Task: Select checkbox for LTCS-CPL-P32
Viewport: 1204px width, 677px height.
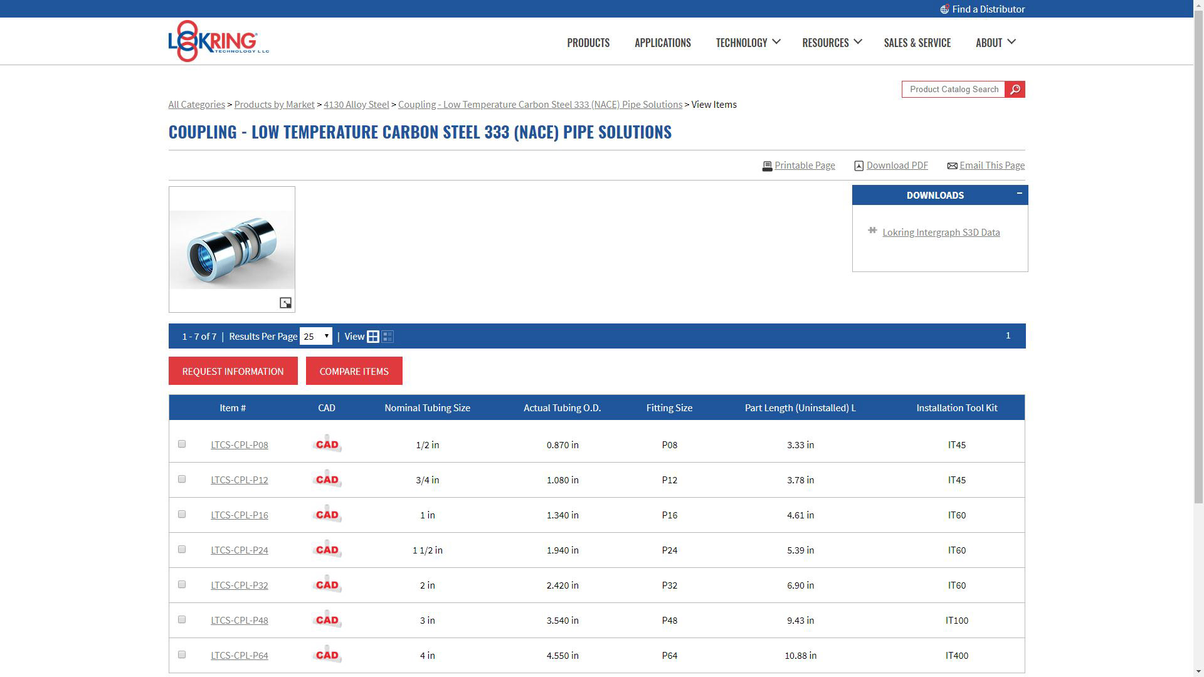Action: tap(182, 585)
